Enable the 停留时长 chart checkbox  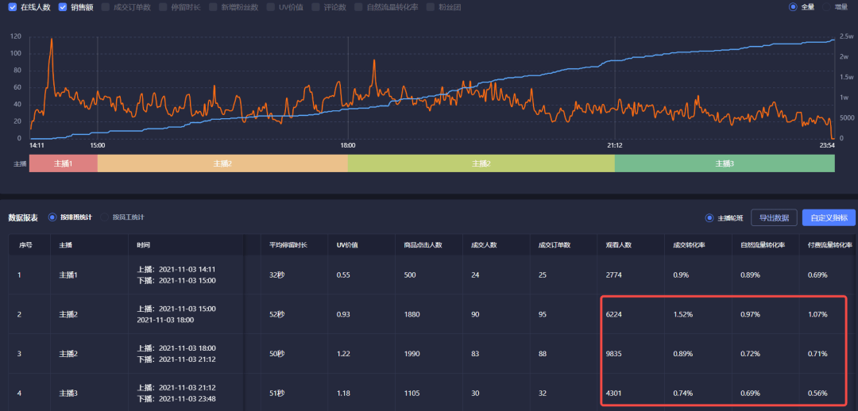point(163,7)
